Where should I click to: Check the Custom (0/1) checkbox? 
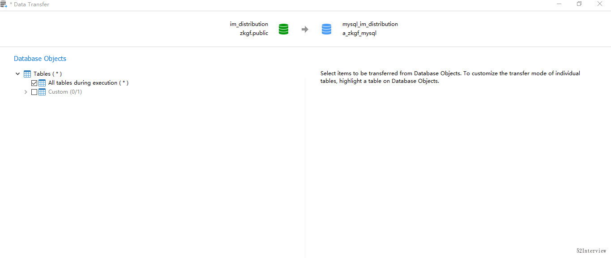pyautogui.click(x=34, y=92)
